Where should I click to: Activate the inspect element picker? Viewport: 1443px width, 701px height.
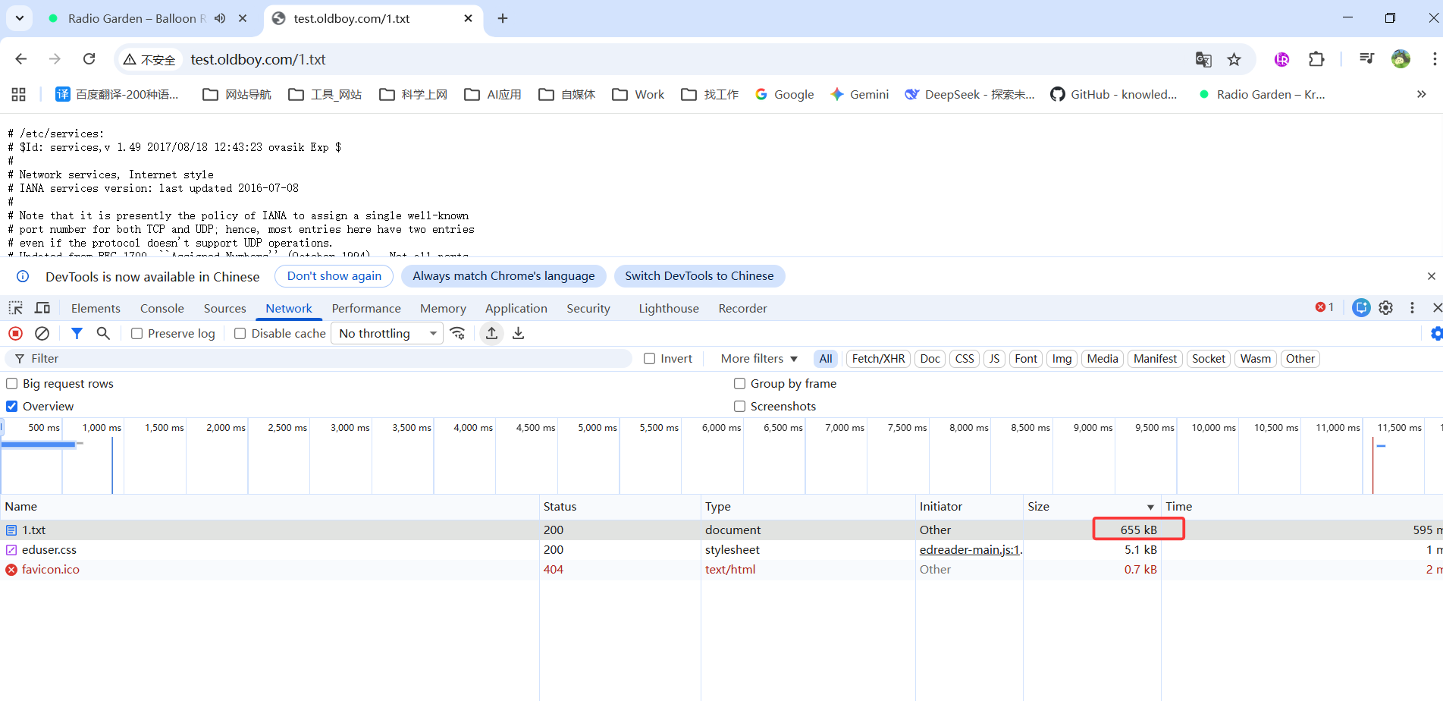coord(16,308)
